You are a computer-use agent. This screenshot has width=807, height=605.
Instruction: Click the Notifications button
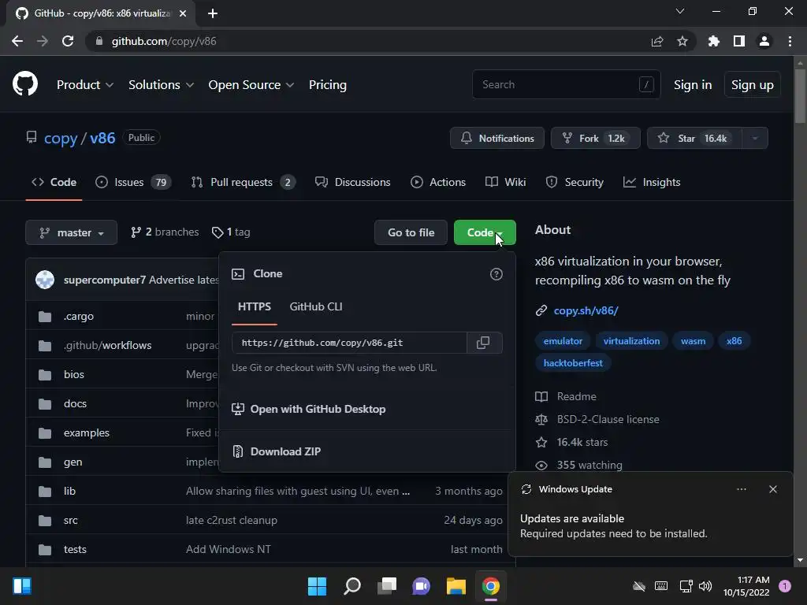497,139
